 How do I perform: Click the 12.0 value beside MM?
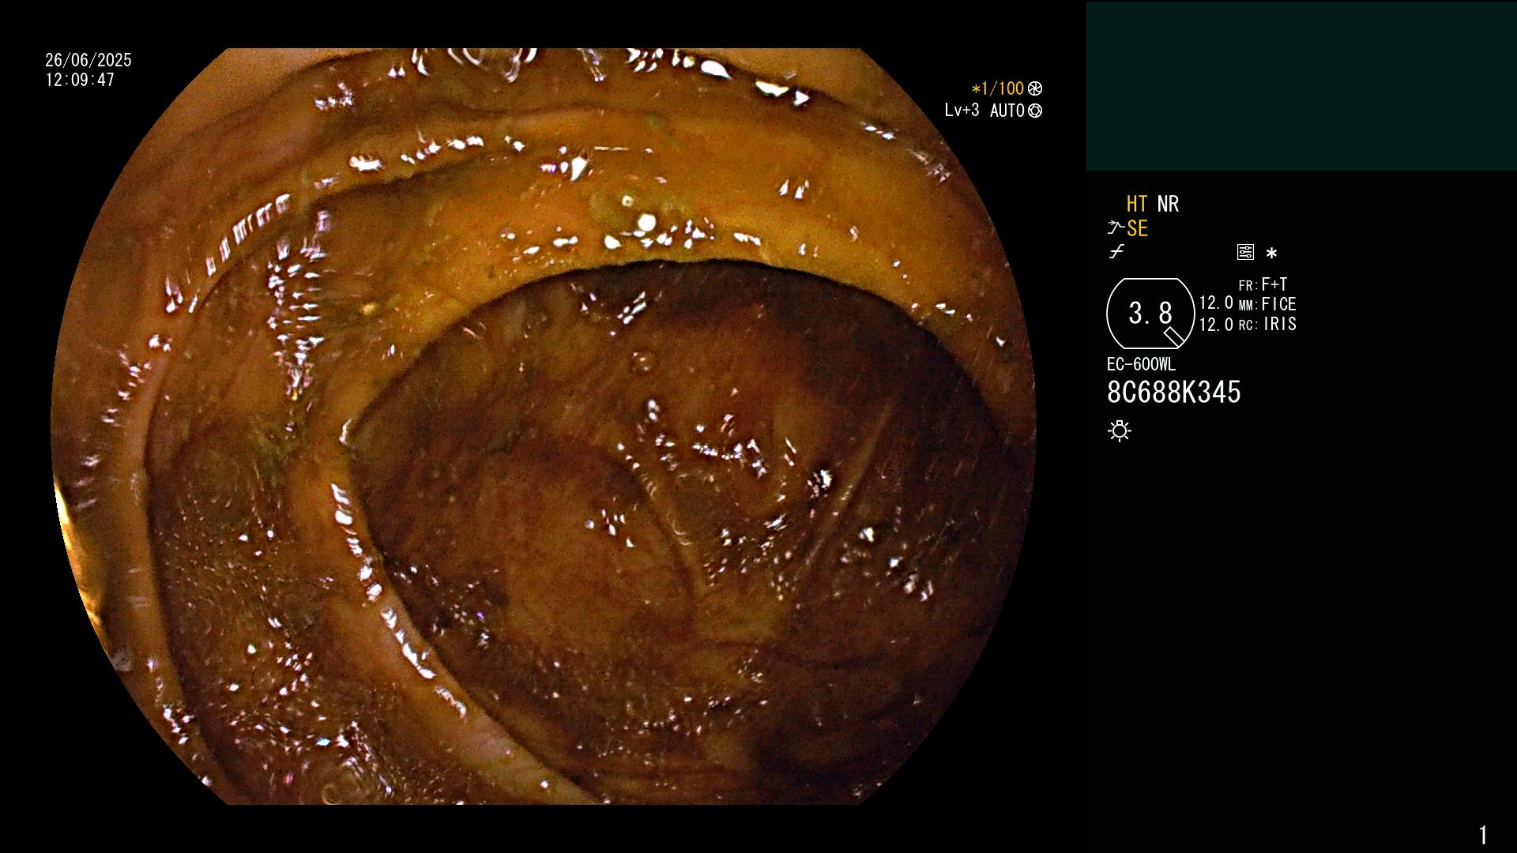tap(1216, 303)
